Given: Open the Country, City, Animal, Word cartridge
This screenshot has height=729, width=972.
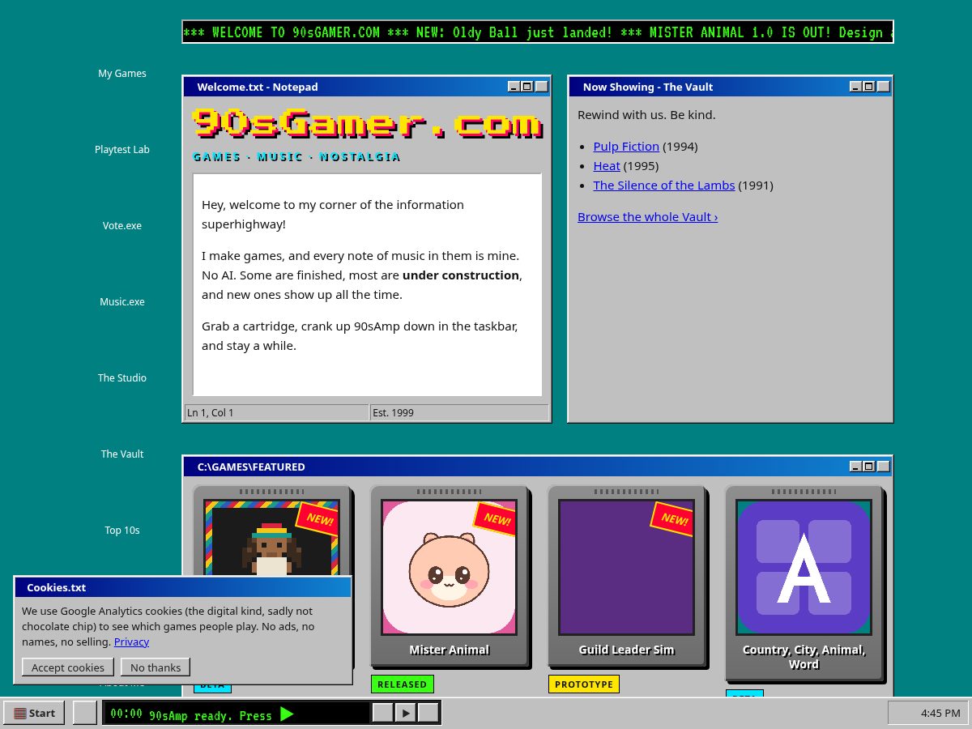Looking at the screenshot, I should [804, 582].
